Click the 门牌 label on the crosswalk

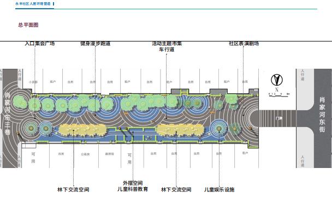click(x=279, y=118)
